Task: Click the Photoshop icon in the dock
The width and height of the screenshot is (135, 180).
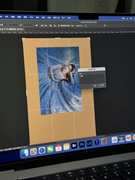Action: point(82,144)
